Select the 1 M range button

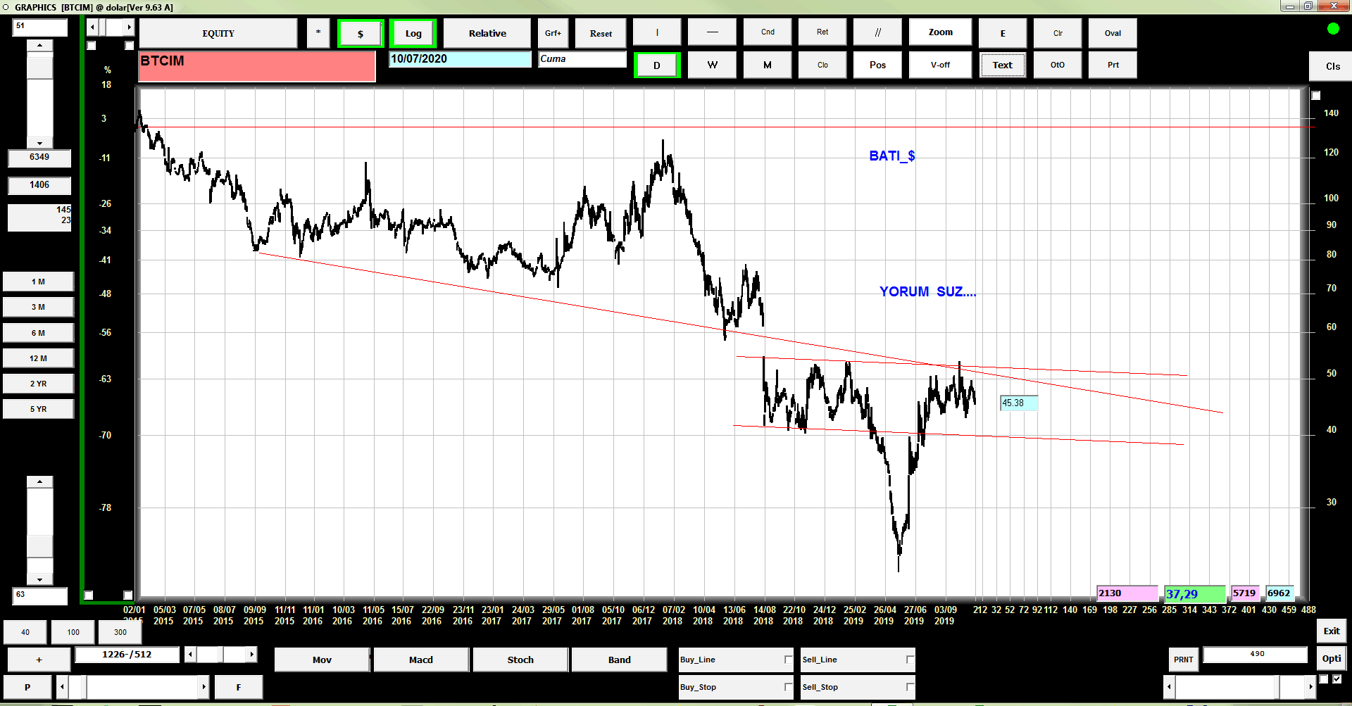click(38, 282)
